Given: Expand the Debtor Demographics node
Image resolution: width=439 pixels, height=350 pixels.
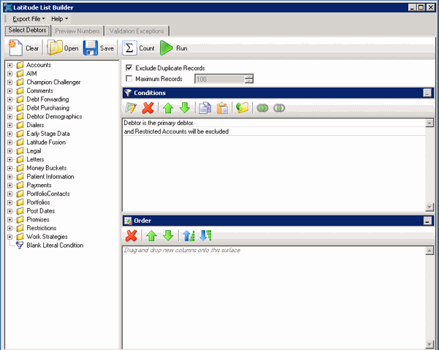Looking at the screenshot, I should coord(9,117).
